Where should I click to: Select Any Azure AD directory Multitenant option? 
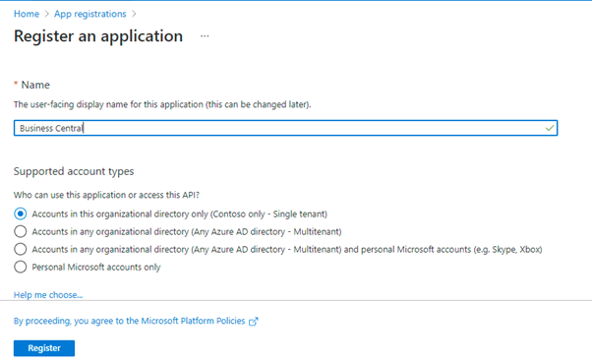pyautogui.click(x=21, y=231)
